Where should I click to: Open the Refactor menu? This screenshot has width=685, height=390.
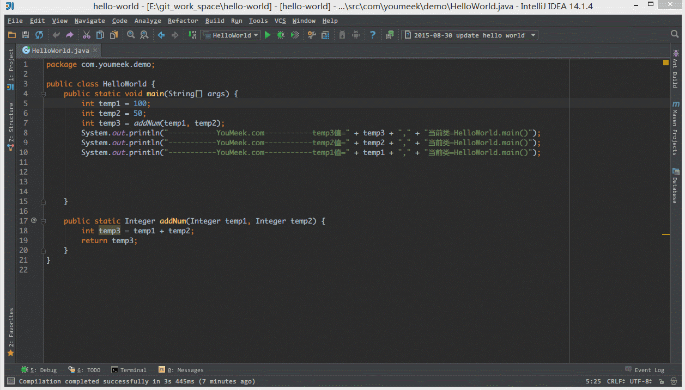point(183,21)
